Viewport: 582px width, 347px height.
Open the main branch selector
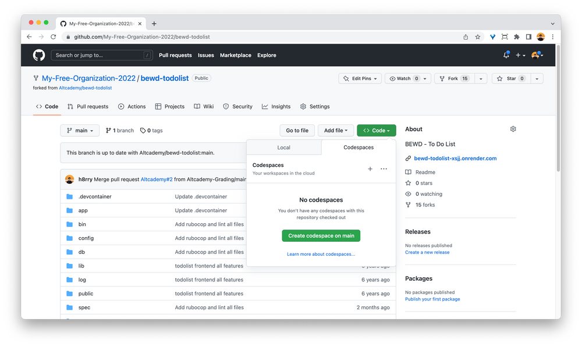click(80, 130)
